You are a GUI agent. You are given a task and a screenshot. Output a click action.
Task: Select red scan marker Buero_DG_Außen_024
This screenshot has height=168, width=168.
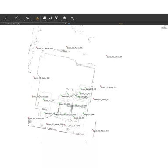coord(37,47)
